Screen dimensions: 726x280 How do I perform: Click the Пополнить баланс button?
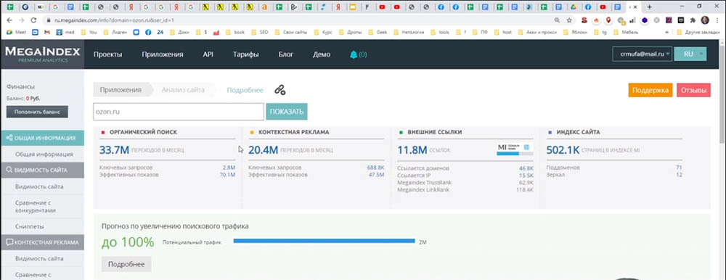tap(37, 112)
